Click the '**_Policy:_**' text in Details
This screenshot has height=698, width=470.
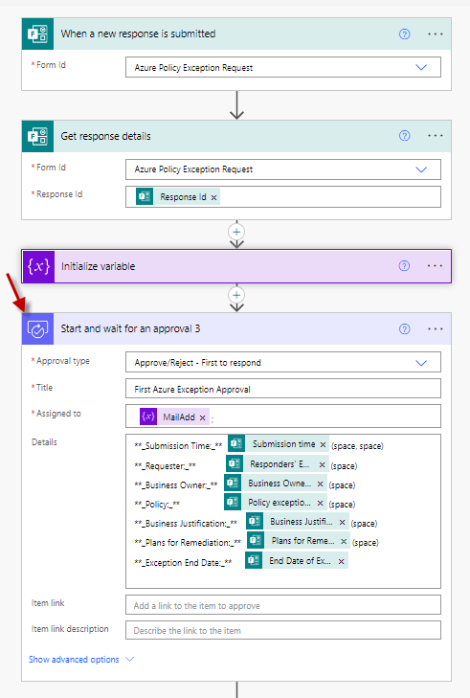157,505
